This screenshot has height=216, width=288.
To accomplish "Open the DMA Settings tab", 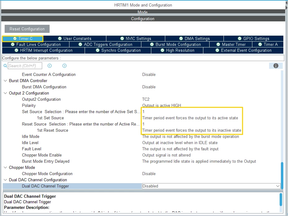I will 194,38.
